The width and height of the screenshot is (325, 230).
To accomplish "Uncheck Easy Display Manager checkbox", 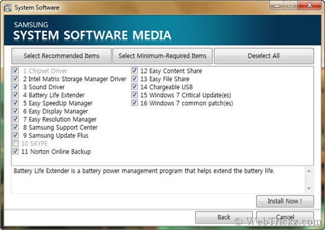I will point(15,111).
